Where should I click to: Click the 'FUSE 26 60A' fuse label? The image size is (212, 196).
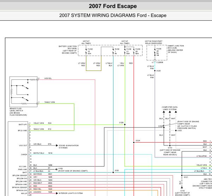[x=138, y=51]
